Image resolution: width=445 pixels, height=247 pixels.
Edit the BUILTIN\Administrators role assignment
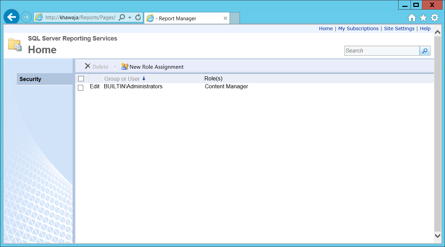pos(95,87)
